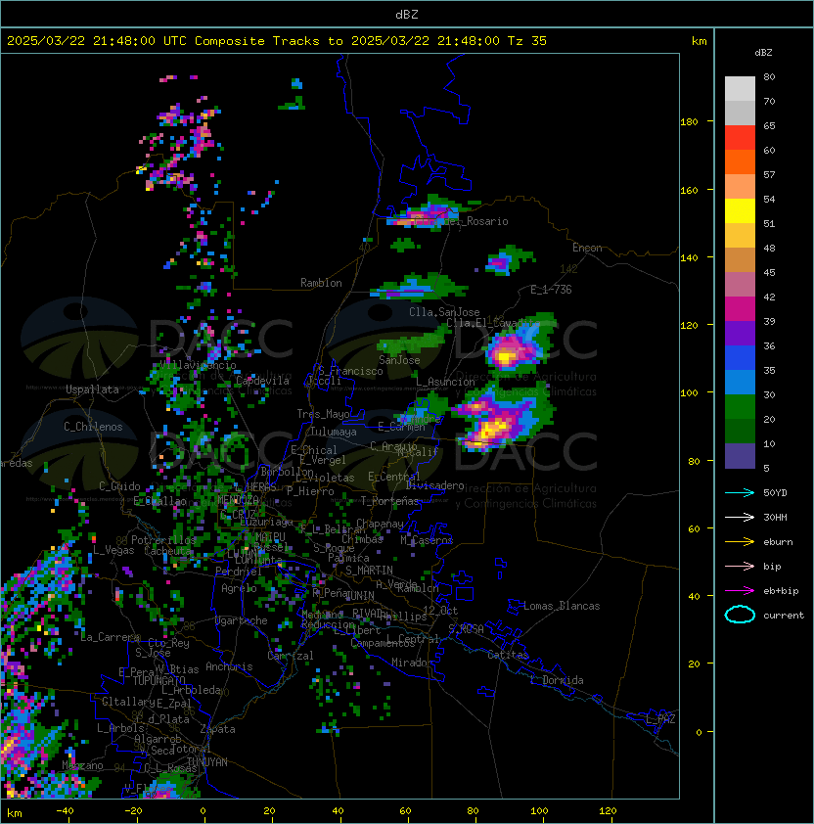Click the white 30HM arrow in legend
The image size is (814, 824).
click(x=740, y=517)
